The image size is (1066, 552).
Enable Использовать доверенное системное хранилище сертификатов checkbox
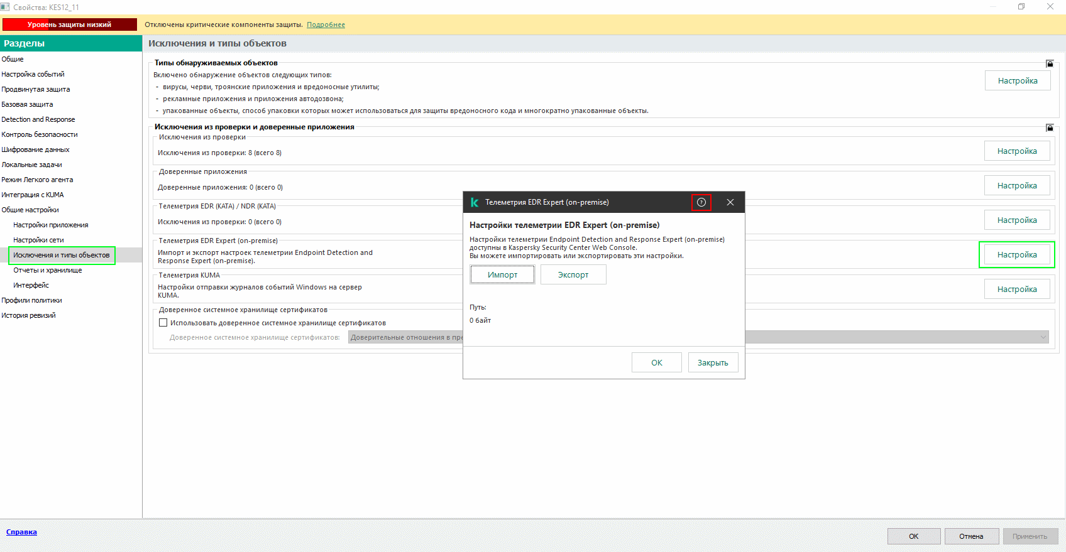(163, 323)
